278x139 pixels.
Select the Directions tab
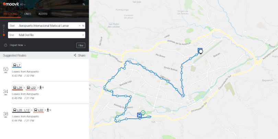[10, 14]
